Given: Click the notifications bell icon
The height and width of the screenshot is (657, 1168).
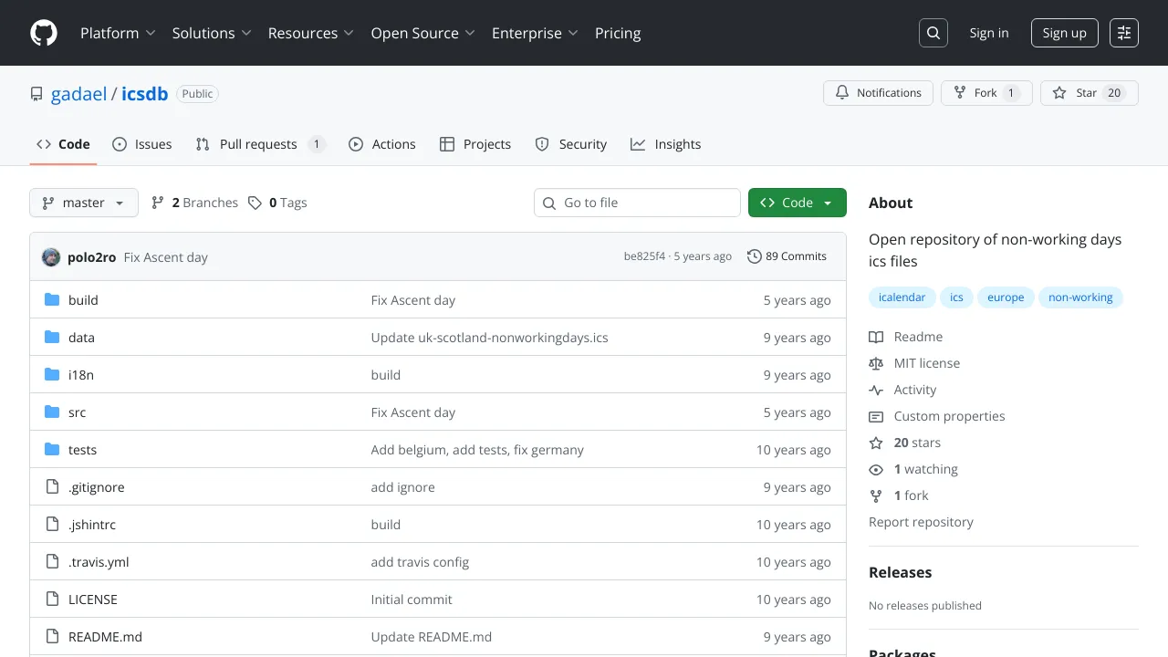Looking at the screenshot, I should click(x=842, y=93).
